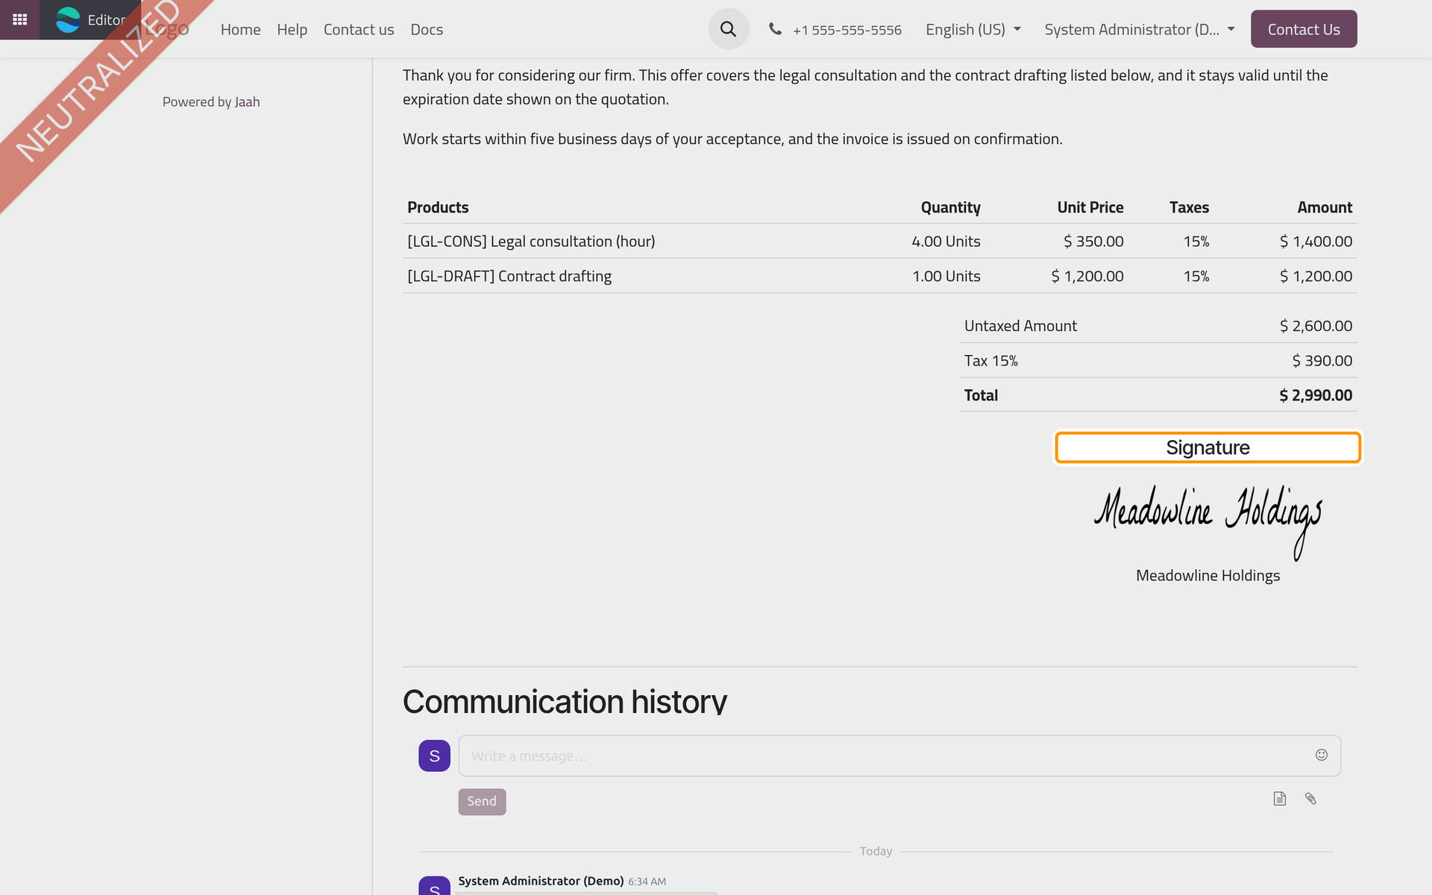Viewport: 1432px width, 895px height.
Task: Select the Contract drafting product row
Action: 879,276
